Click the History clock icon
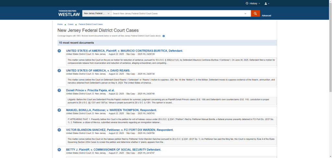This screenshot has height=158, width=332. [247, 4]
